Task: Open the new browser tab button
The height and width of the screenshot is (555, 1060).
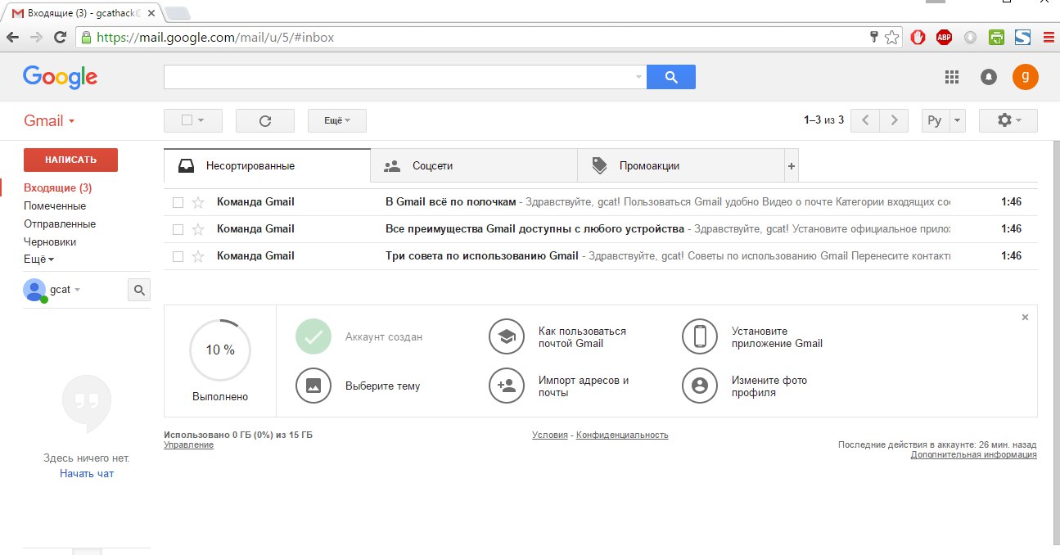Action: point(177,12)
